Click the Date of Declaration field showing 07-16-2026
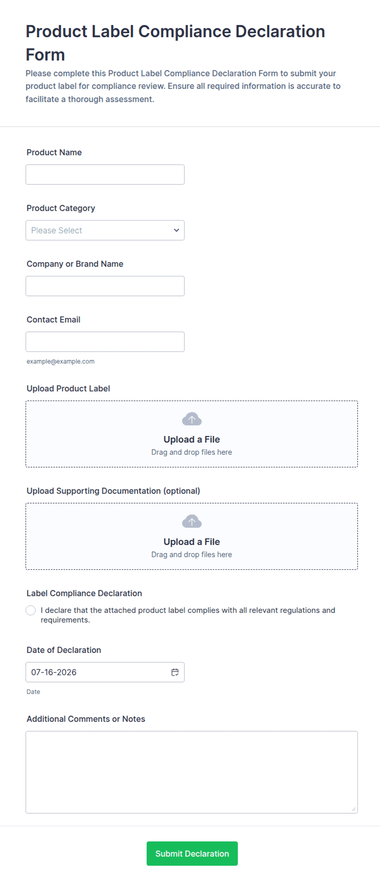Screen dimensions: 380x886 coord(105,672)
